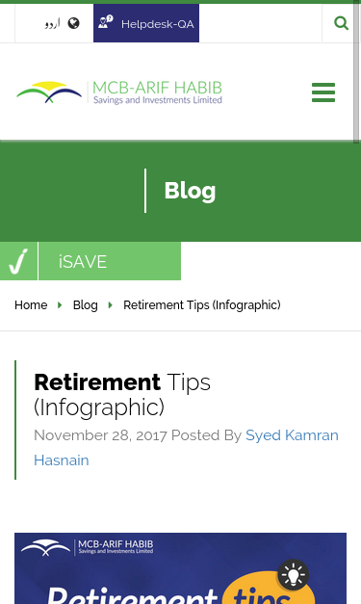Go to Blog breadcrumb link
361x604 pixels.
tap(85, 305)
